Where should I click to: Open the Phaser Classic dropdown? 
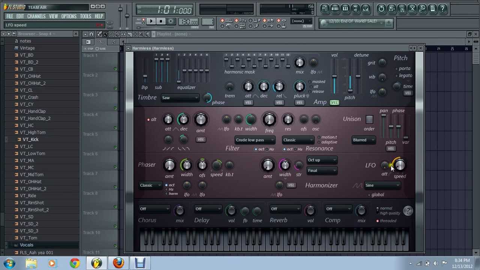[x=150, y=185]
